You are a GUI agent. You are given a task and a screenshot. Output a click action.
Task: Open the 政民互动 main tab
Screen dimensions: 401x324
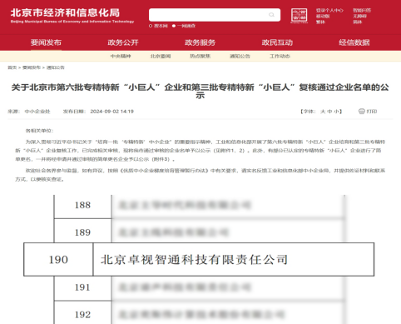coord(277,42)
